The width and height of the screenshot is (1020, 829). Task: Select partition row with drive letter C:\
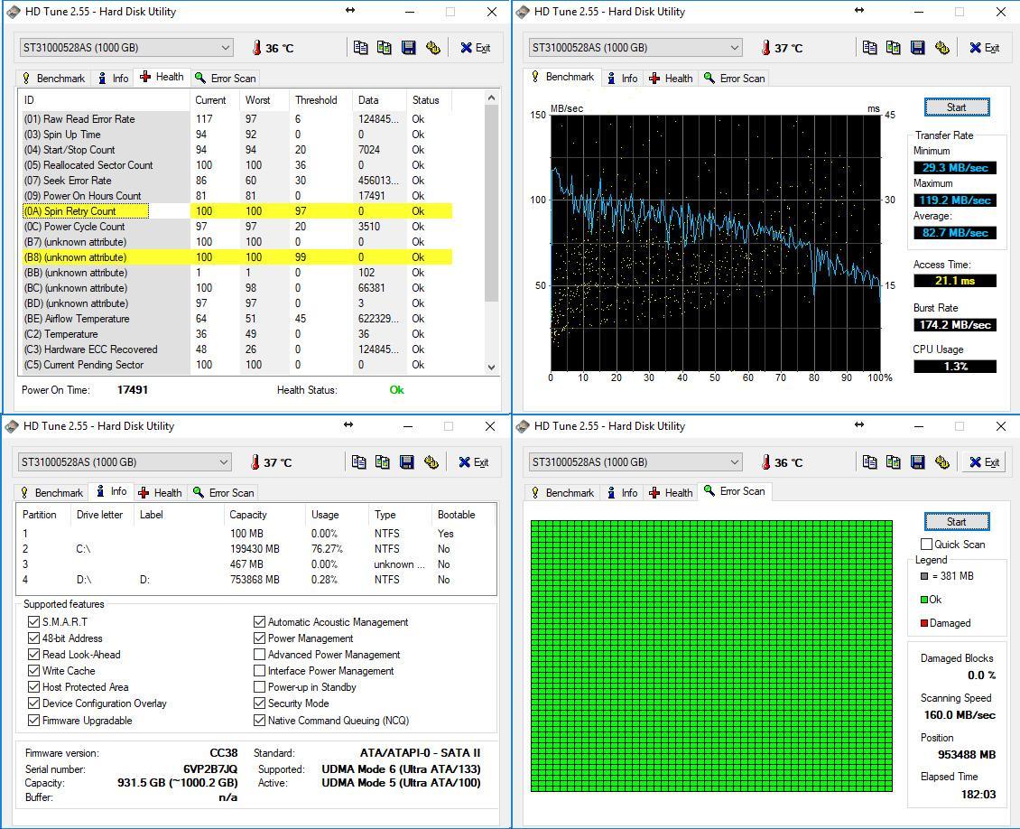[x=255, y=548]
